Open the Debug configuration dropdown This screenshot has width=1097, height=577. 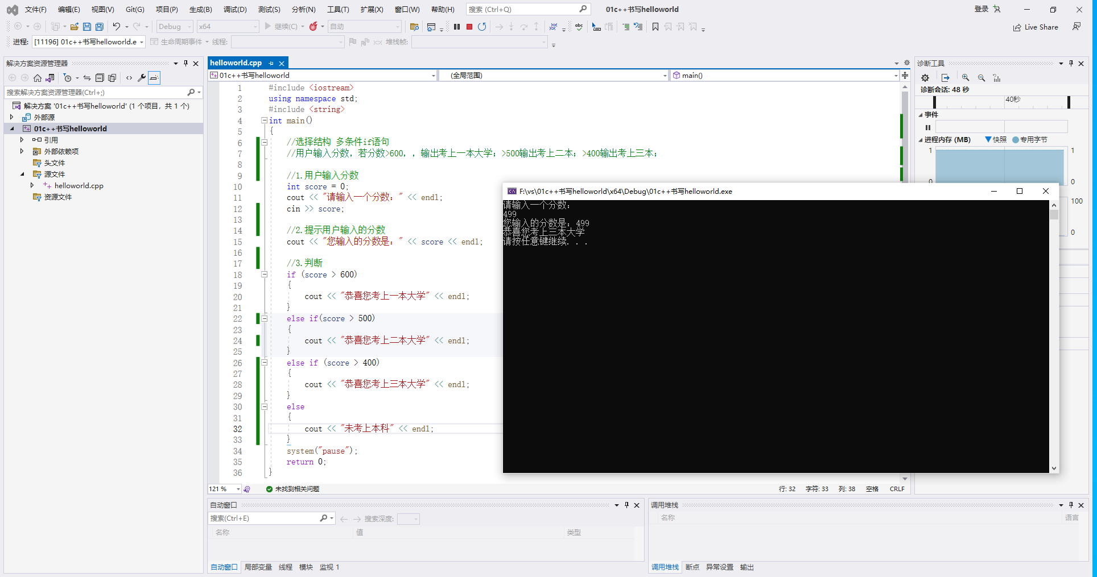coord(174,27)
